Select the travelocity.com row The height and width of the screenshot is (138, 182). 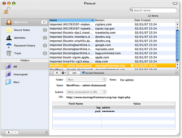click(x=112, y=32)
